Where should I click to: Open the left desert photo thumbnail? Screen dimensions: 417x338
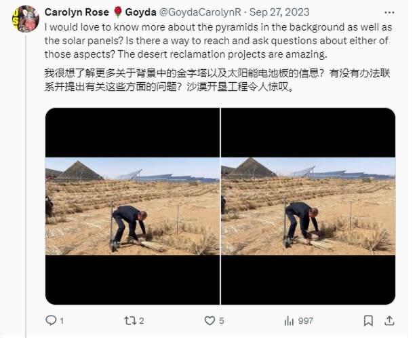(132, 206)
